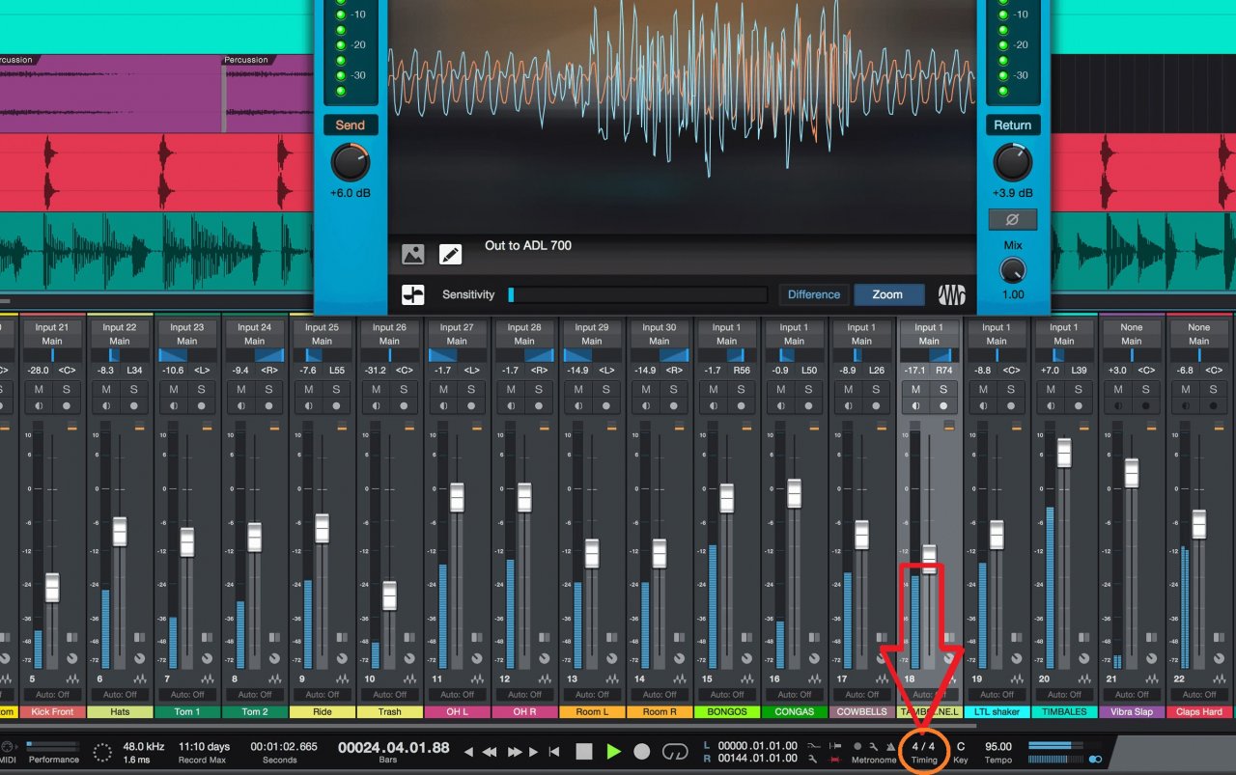Screen dimensions: 1236x775
Task: Open Input 30 selector on Room R channel
Action: (660, 327)
